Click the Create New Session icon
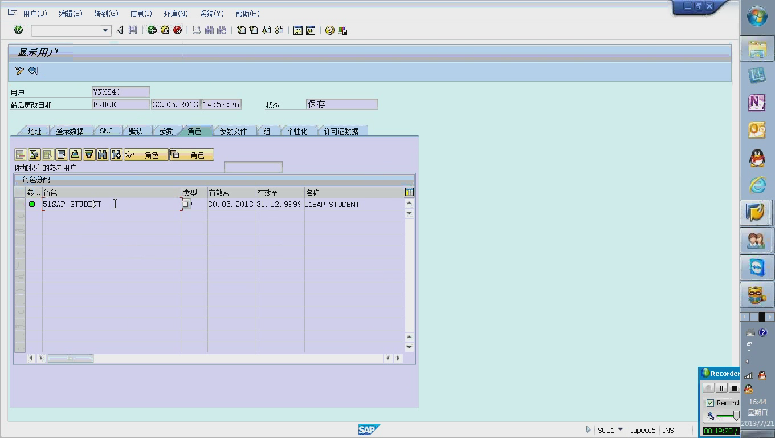This screenshot has height=438, width=775. point(297,30)
